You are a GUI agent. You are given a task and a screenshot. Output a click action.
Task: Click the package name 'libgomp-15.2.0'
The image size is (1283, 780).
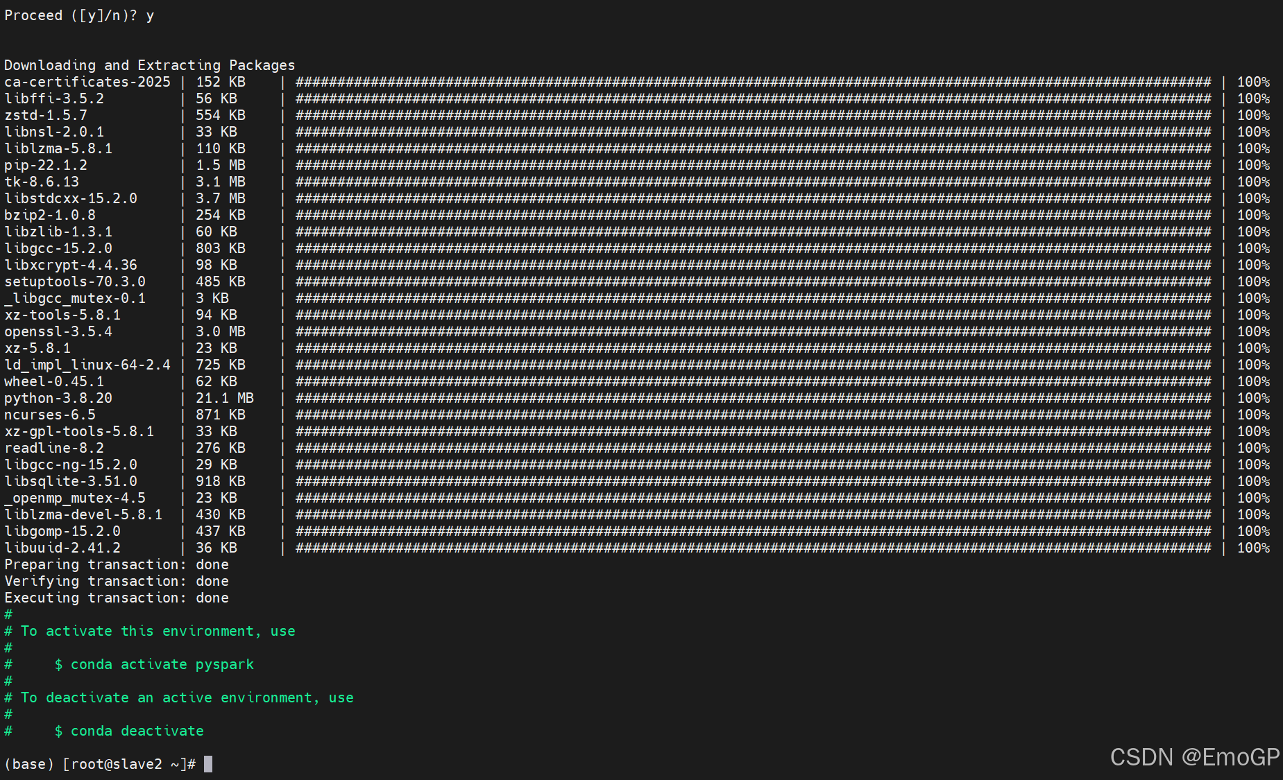pyautogui.click(x=62, y=531)
